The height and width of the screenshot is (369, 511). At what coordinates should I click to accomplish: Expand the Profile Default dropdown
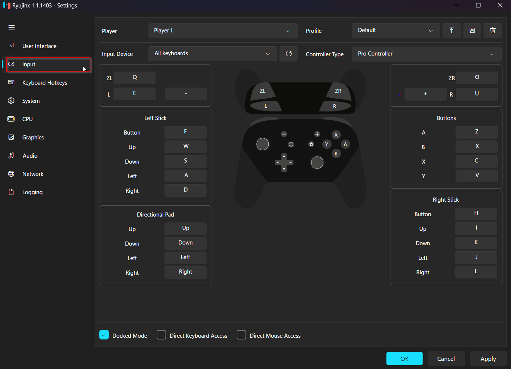[396, 31]
